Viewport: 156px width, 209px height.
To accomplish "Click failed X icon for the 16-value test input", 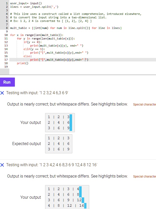I will click(x=2, y=165).
